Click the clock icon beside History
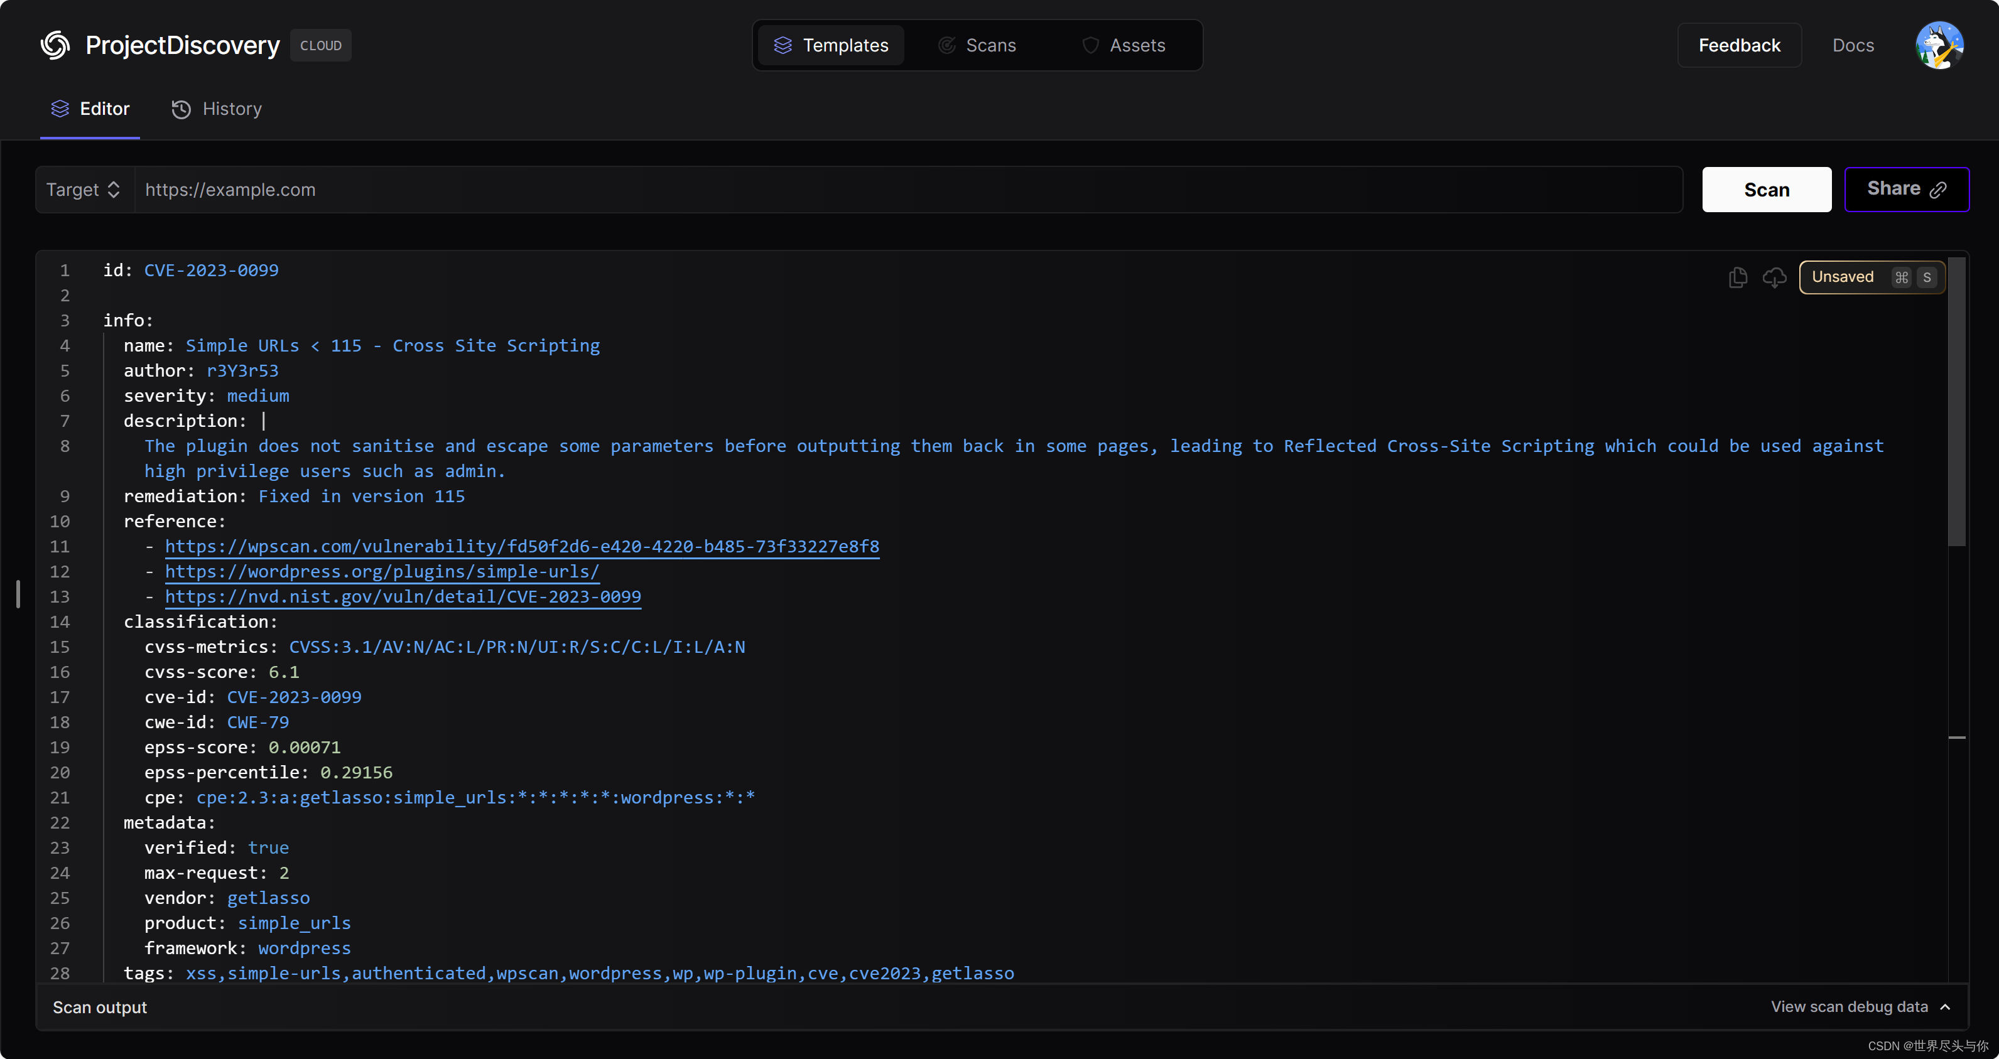The height and width of the screenshot is (1059, 1999). pos(181,109)
